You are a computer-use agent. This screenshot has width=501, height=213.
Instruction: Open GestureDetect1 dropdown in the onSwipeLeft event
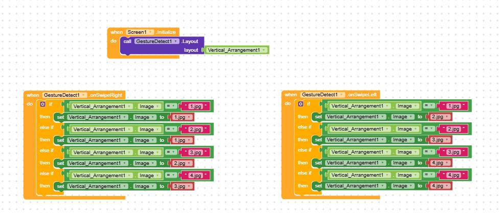click(323, 95)
